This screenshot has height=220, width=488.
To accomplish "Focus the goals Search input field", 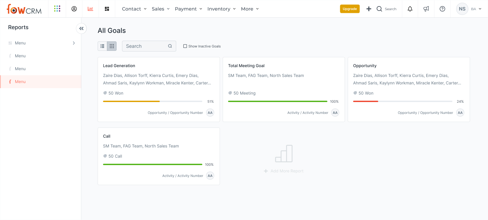I will click(x=149, y=46).
